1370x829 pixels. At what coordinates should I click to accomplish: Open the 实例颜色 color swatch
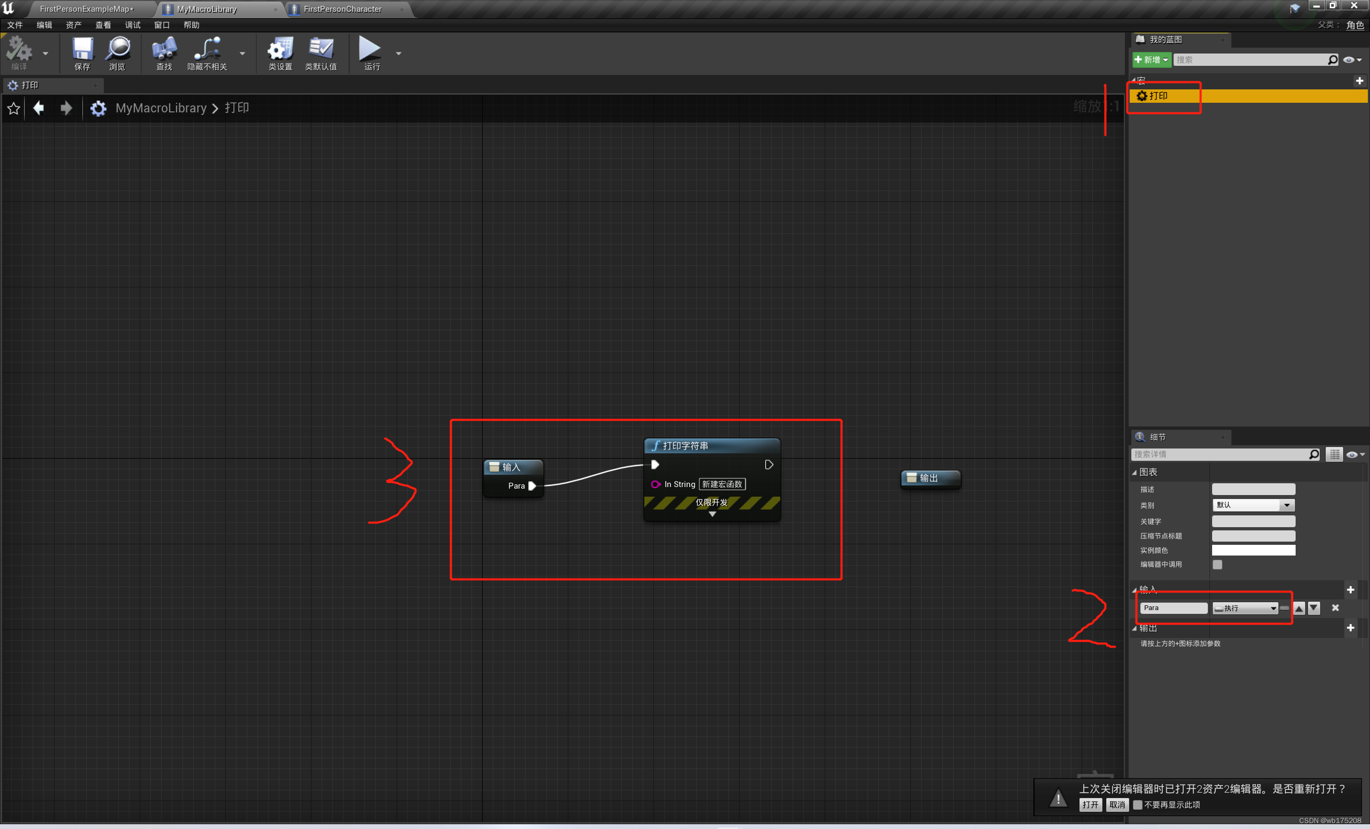click(x=1253, y=550)
